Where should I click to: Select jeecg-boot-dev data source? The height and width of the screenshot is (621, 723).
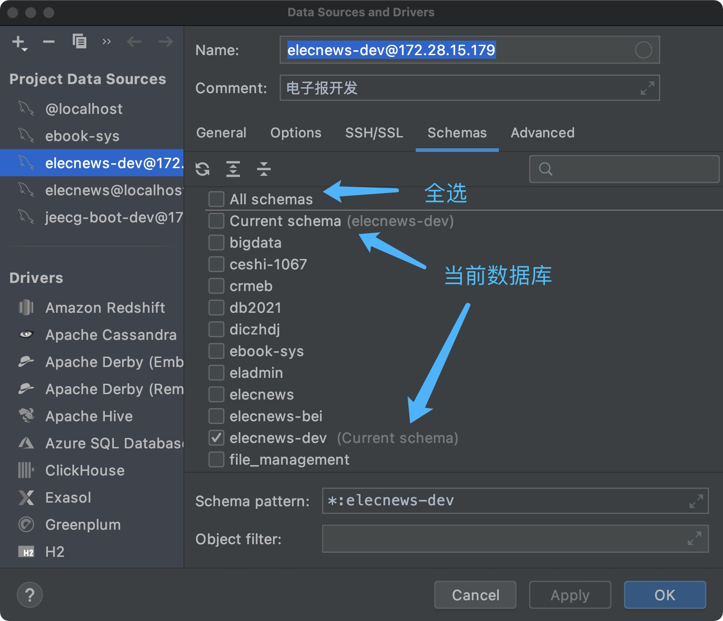point(92,217)
